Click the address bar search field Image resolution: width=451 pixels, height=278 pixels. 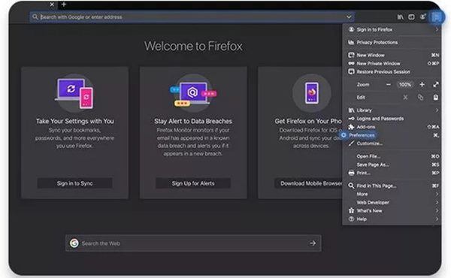(192, 17)
